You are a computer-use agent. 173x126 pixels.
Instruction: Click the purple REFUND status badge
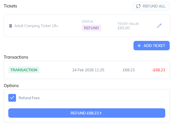[x=91, y=28]
